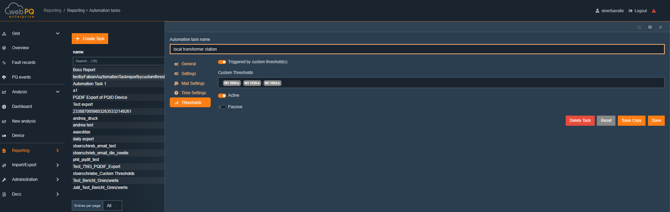The height and width of the screenshot is (212, 670).
Task: Remove the NH 100A threshold tag
Action: (238, 83)
